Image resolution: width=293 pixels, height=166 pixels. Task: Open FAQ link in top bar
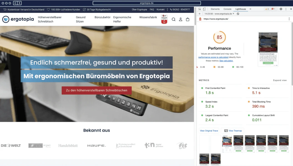pos(152,9)
